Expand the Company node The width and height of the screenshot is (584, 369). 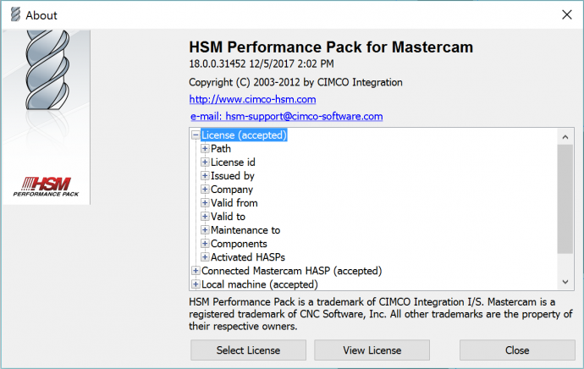[205, 189]
